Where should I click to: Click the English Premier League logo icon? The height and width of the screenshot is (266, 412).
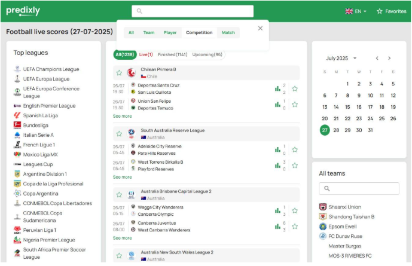17,106
